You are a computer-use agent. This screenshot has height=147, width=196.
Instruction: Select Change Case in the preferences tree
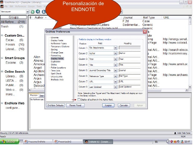tap(57, 52)
